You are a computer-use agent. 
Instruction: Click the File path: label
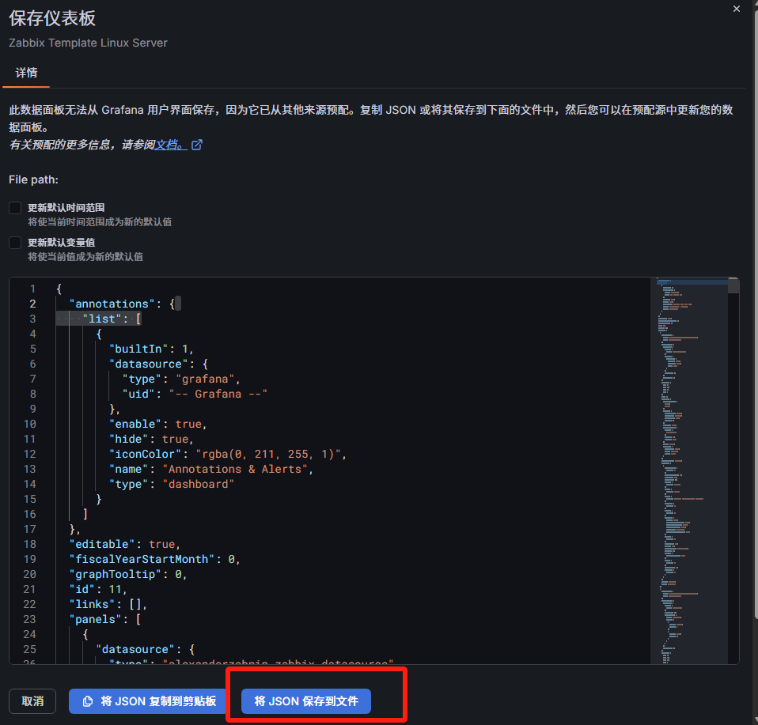point(33,179)
